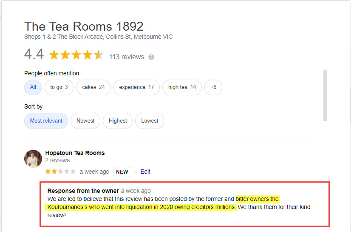Sort reviews by Newest

[x=85, y=121]
